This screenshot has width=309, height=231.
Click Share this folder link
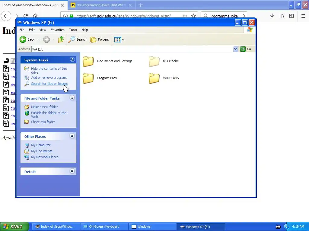click(43, 122)
